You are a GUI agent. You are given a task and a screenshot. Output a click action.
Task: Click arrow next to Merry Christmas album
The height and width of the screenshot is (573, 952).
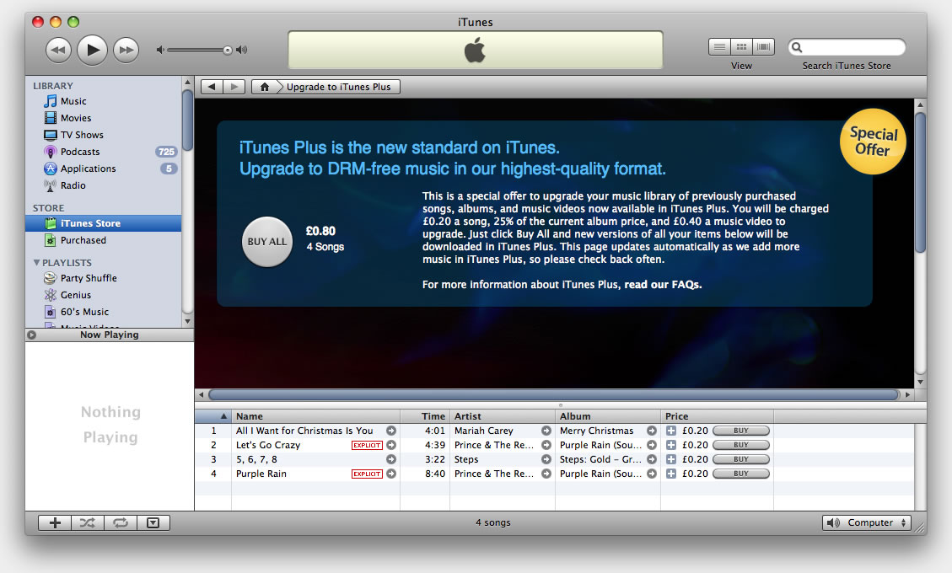pyautogui.click(x=652, y=431)
